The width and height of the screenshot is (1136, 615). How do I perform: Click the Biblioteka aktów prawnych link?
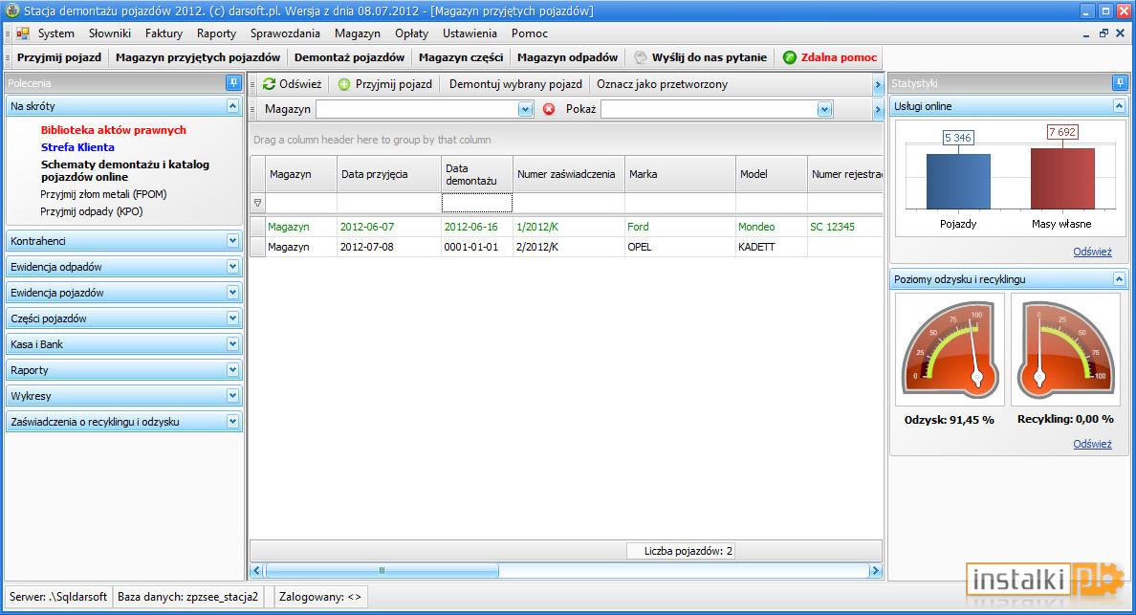pos(114,130)
